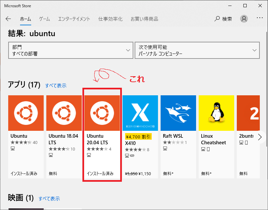Viewport: 268px width, 210px height.
Task: Select the Ubuntu 20.04 LTS title
Action: [97, 139]
